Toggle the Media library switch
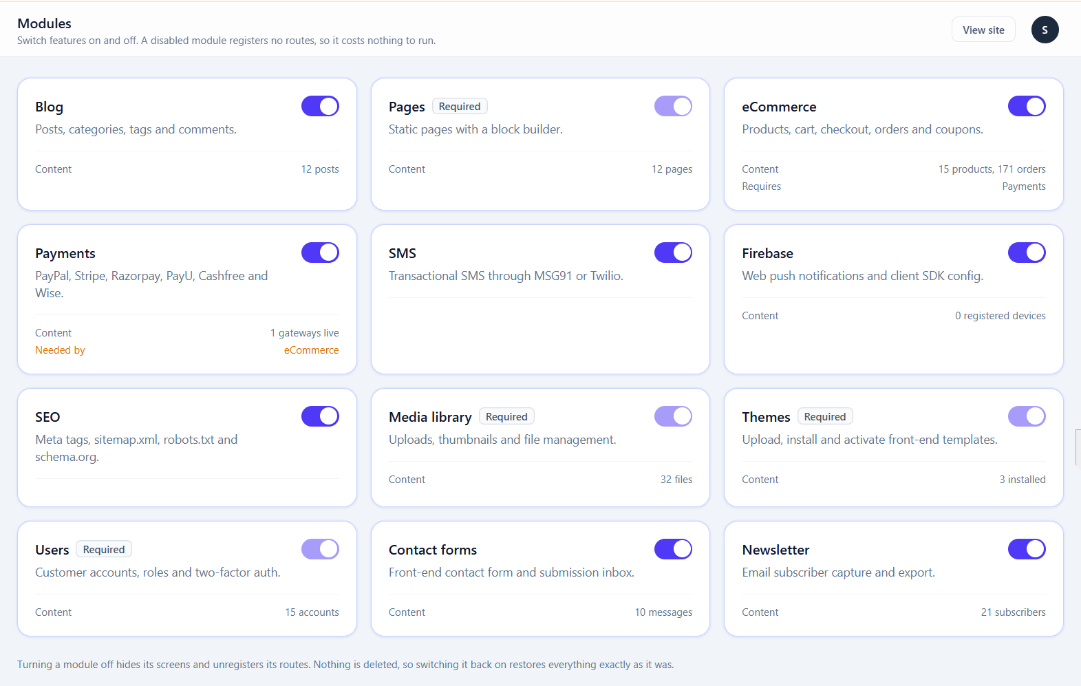1081x686 pixels. point(673,416)
